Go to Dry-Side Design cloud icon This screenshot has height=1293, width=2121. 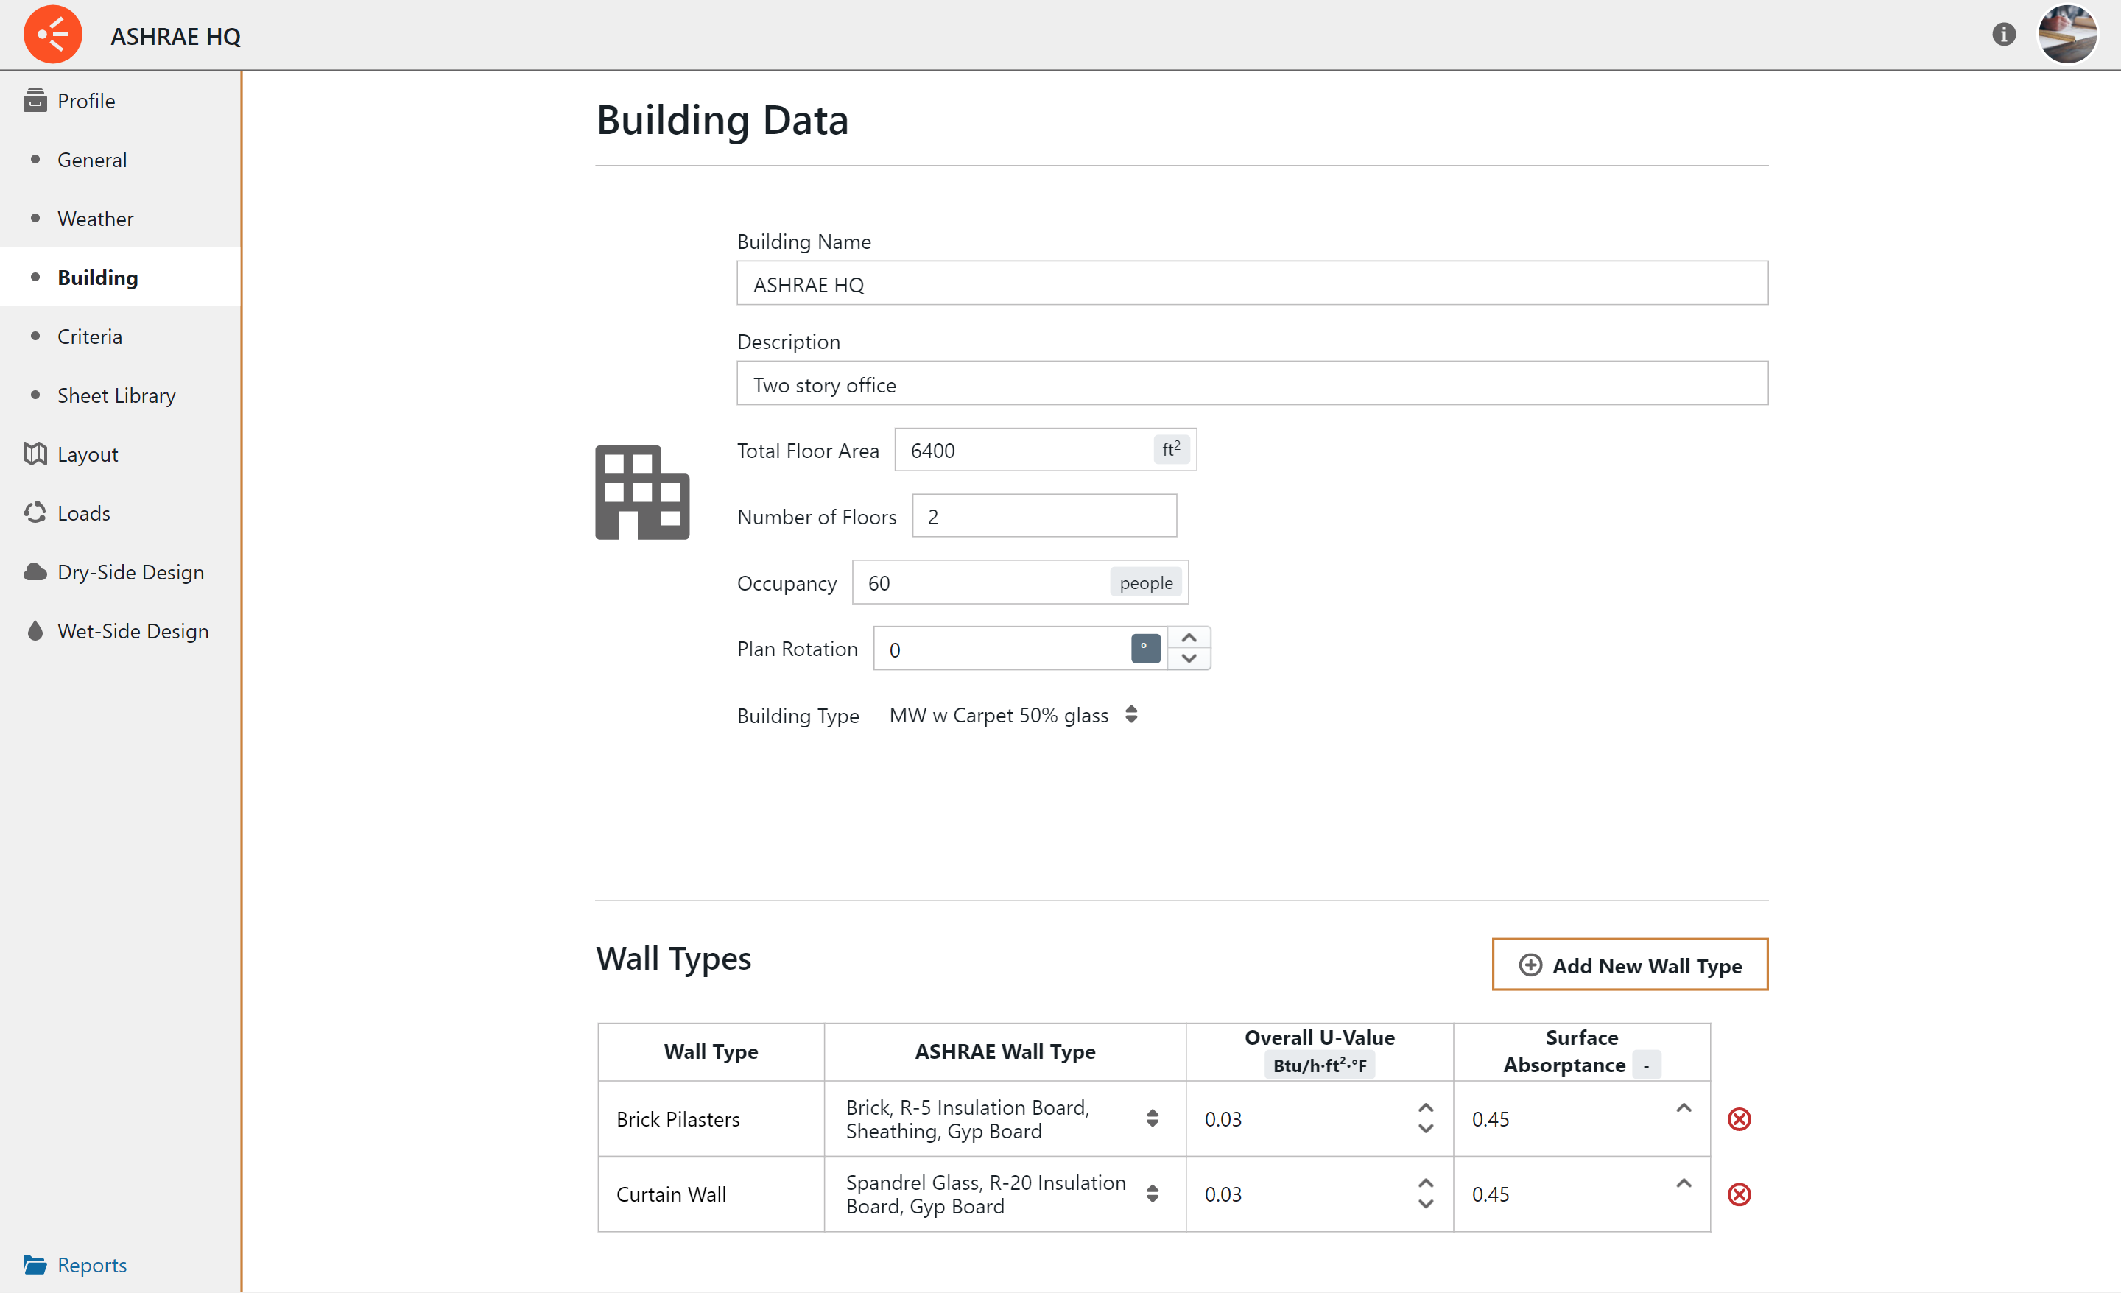coord(129,571)
